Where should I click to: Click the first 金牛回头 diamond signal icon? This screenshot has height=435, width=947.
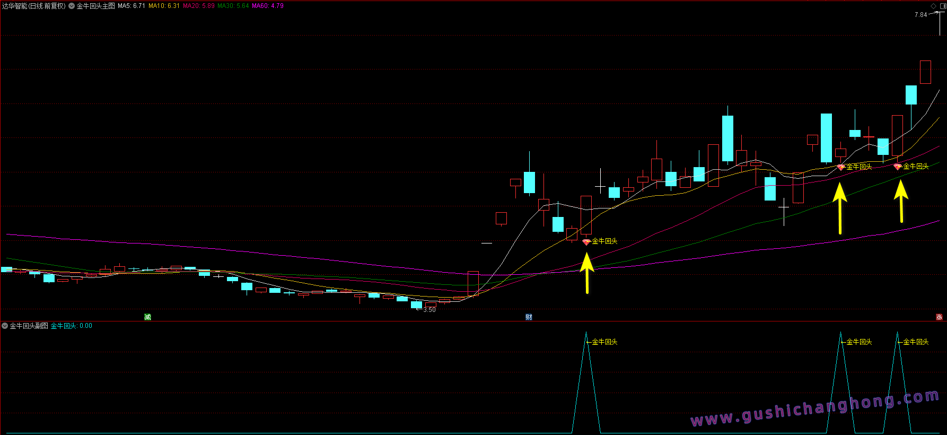(x=586, y=242)
